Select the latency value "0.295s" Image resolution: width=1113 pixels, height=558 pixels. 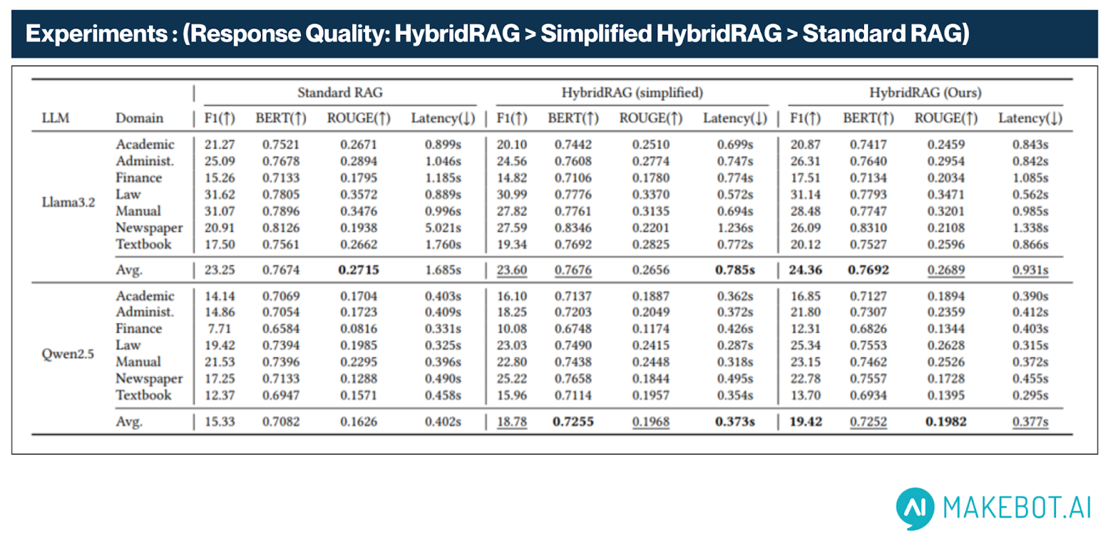coord(1030,396)
